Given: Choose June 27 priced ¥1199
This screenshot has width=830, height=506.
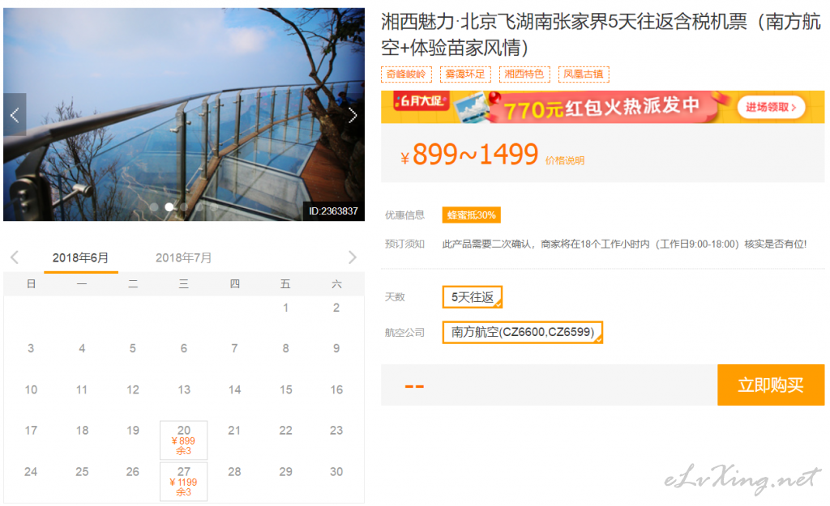Looking at the screenshot, I should coord(184,481).
